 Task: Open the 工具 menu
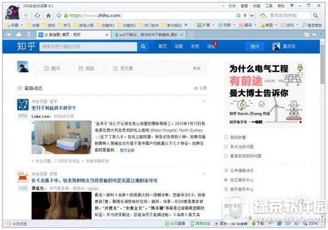click(x=269, y=6)
